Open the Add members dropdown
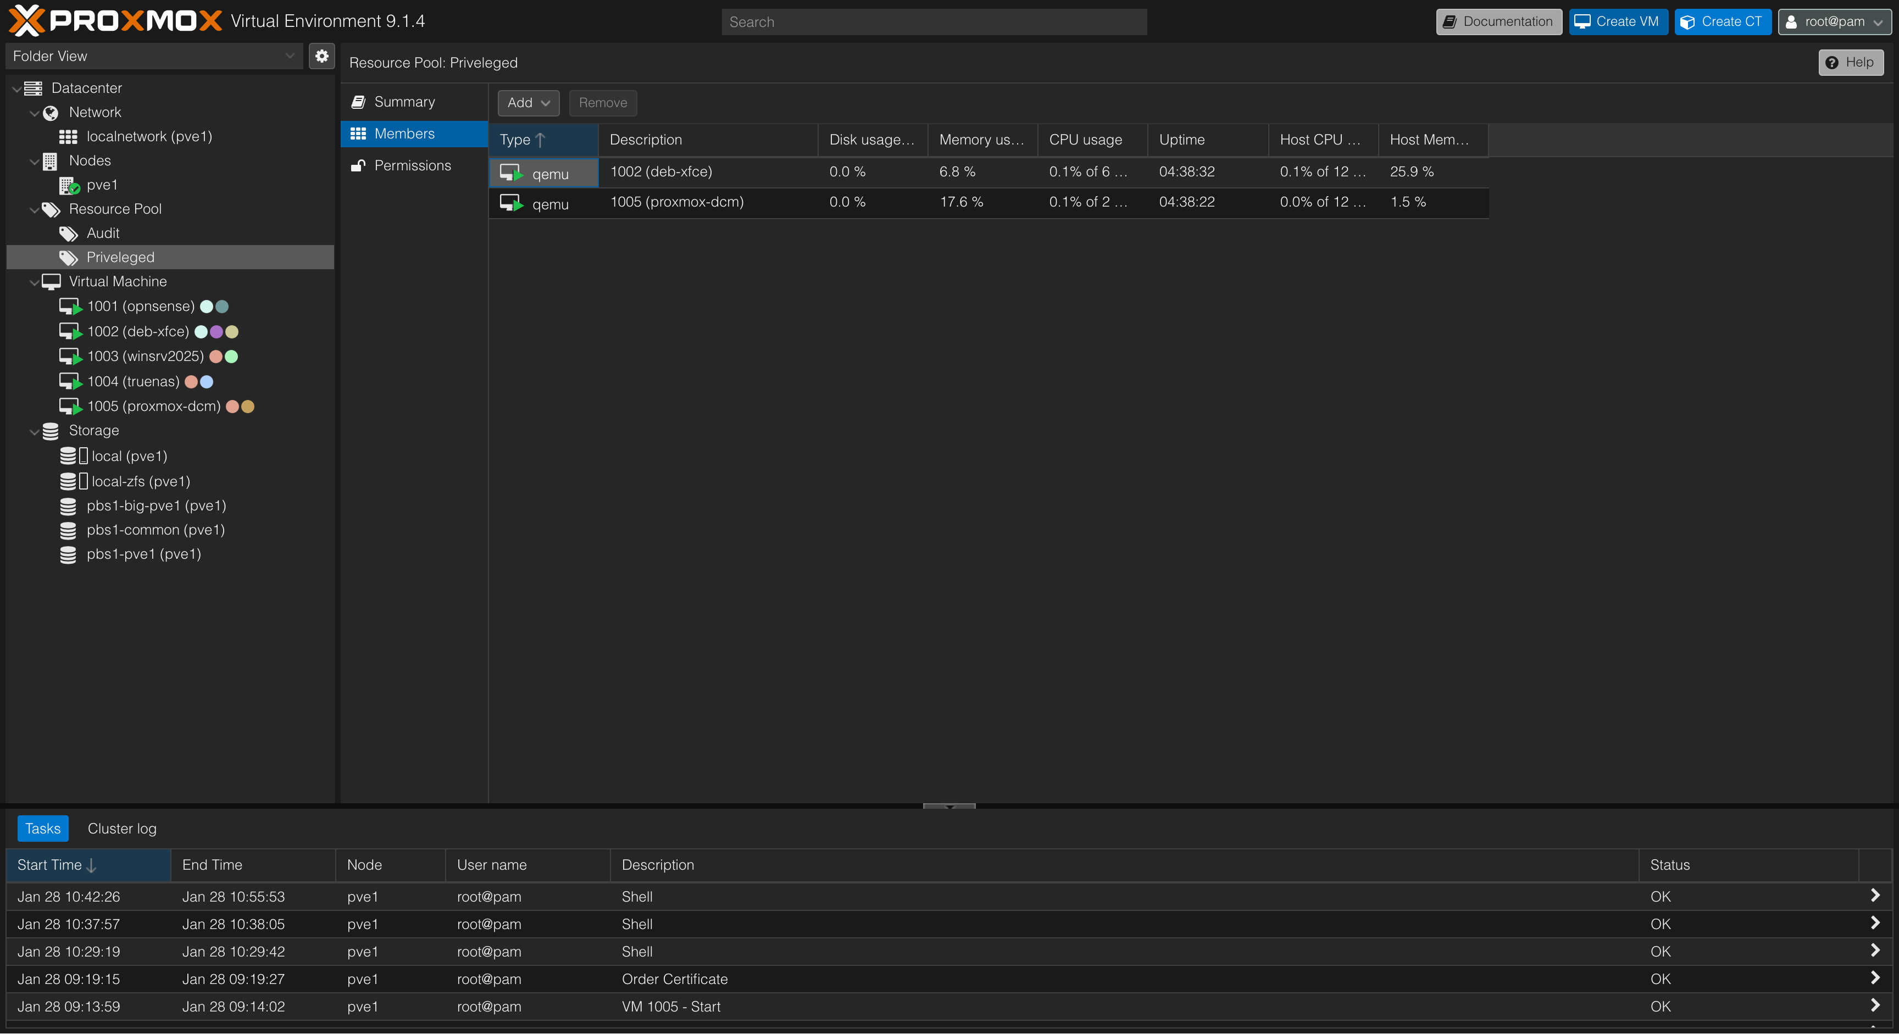Image resolution: width=1899 pixels, height=1034 pixels. point(528,103)
